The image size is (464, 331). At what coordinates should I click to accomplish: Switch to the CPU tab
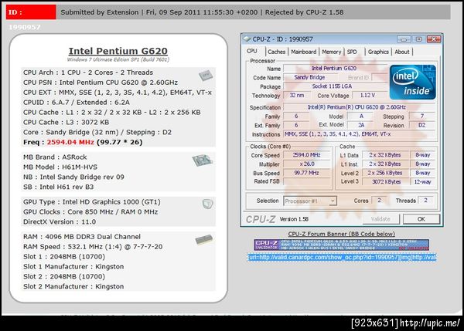[252, 51]
